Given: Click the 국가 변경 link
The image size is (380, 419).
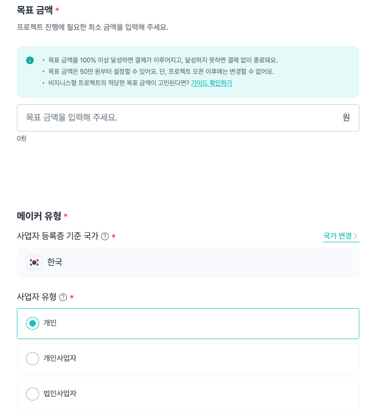Looking at the screenshot, I should click(x=341, y=236).
